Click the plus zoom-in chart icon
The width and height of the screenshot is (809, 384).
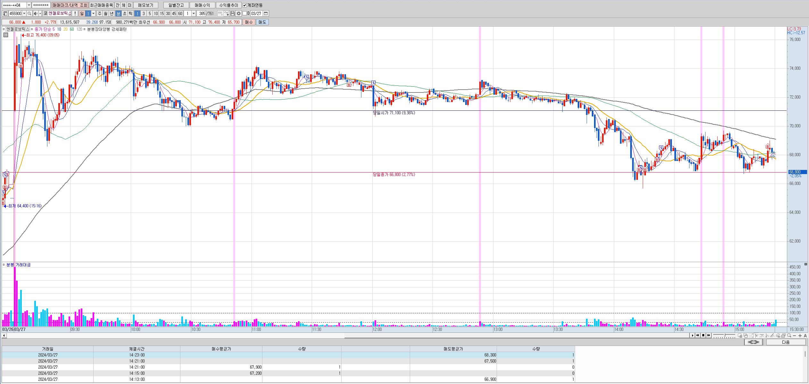pyautogui.click(x=800, y=335)
